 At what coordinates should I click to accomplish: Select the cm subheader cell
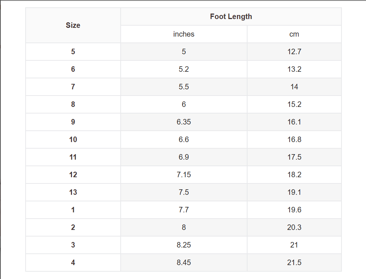click(x=294, y=34)
